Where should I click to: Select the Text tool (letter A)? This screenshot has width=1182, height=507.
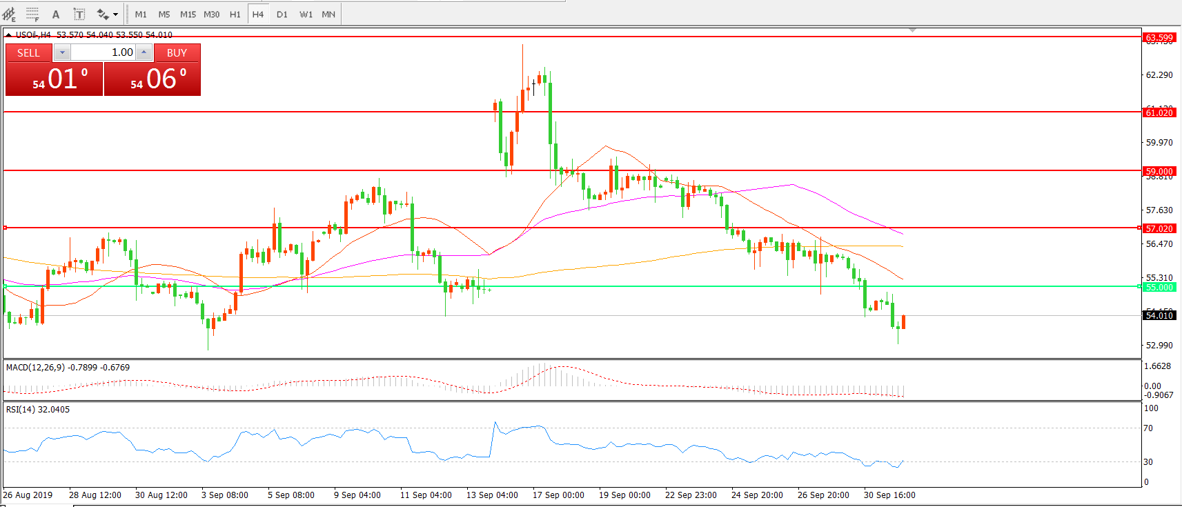tap(56, 14)
